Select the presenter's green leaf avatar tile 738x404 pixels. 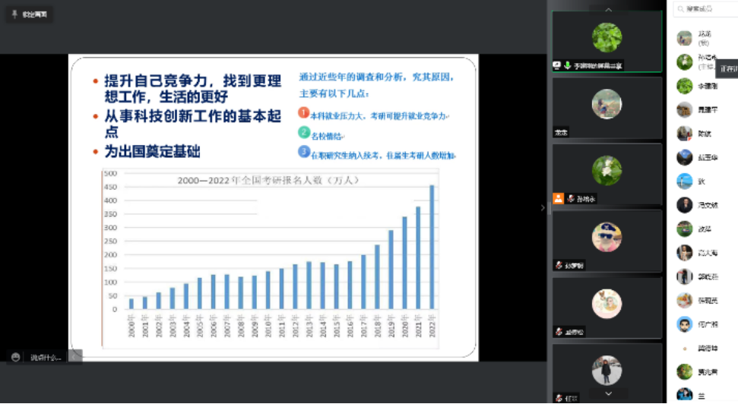pyautogui.click(x=607, y=38)
